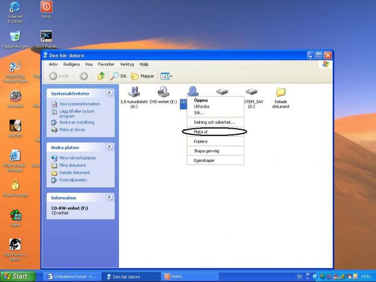Open Papperskorgen recycle bin on desktop

tap(15, 37)
